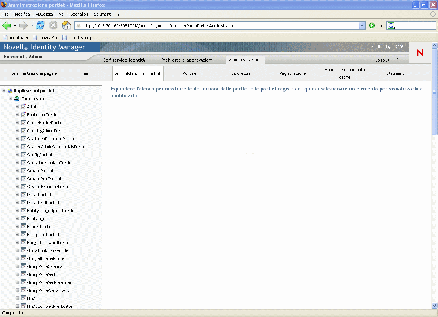
Task: Open the Back button history dropdown
Action: [x=15, y=26]
